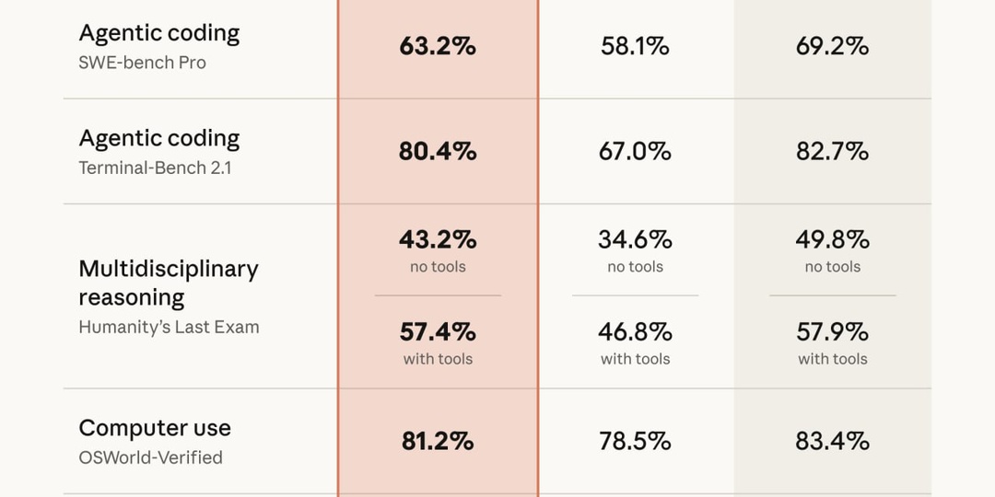Click the Computer use row heading
This screenshot has width=995, height=497.
click(155, 428)
